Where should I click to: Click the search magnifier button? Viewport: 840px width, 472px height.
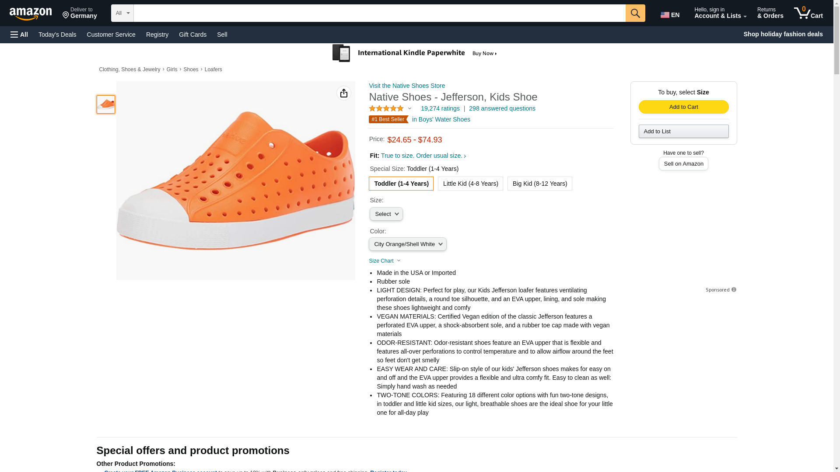(635, 13)
